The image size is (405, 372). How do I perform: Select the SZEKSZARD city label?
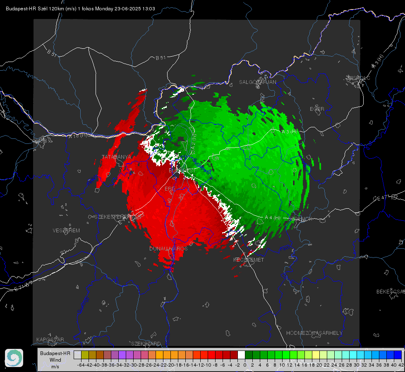coord(146,343)
